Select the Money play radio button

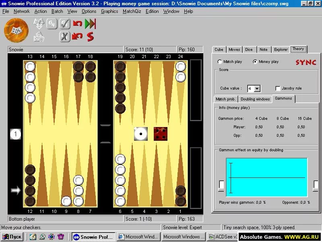pos(255,62)
